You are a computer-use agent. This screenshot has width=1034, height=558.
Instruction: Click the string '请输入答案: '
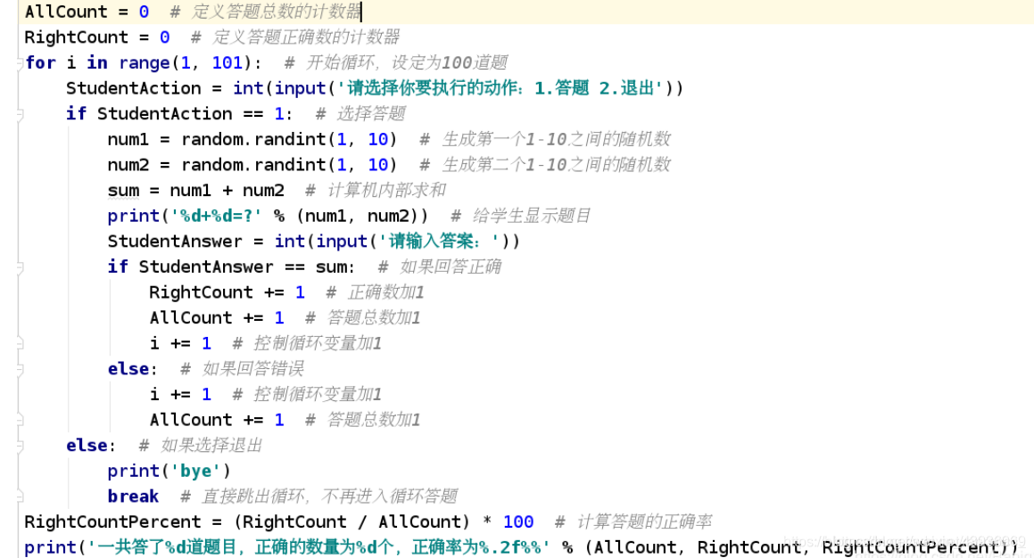click(439, 242)
